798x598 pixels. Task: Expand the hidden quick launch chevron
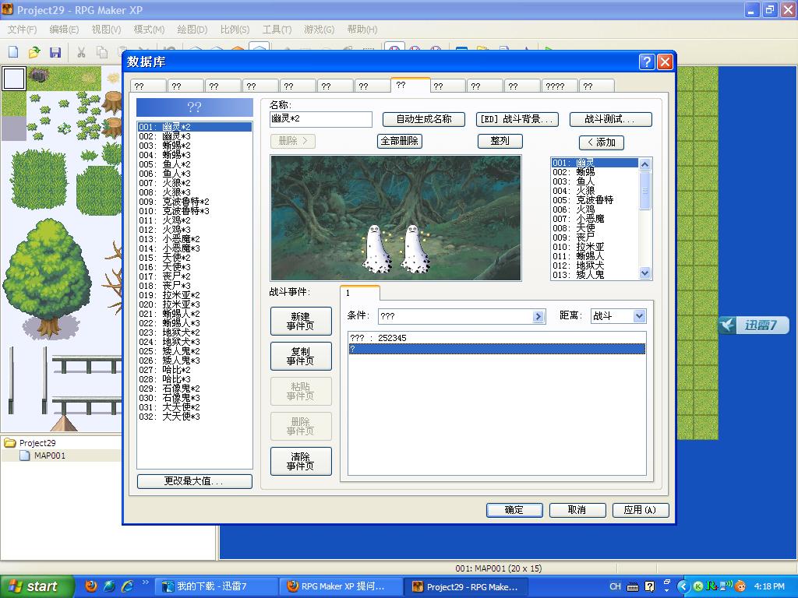tap(146, 582)
